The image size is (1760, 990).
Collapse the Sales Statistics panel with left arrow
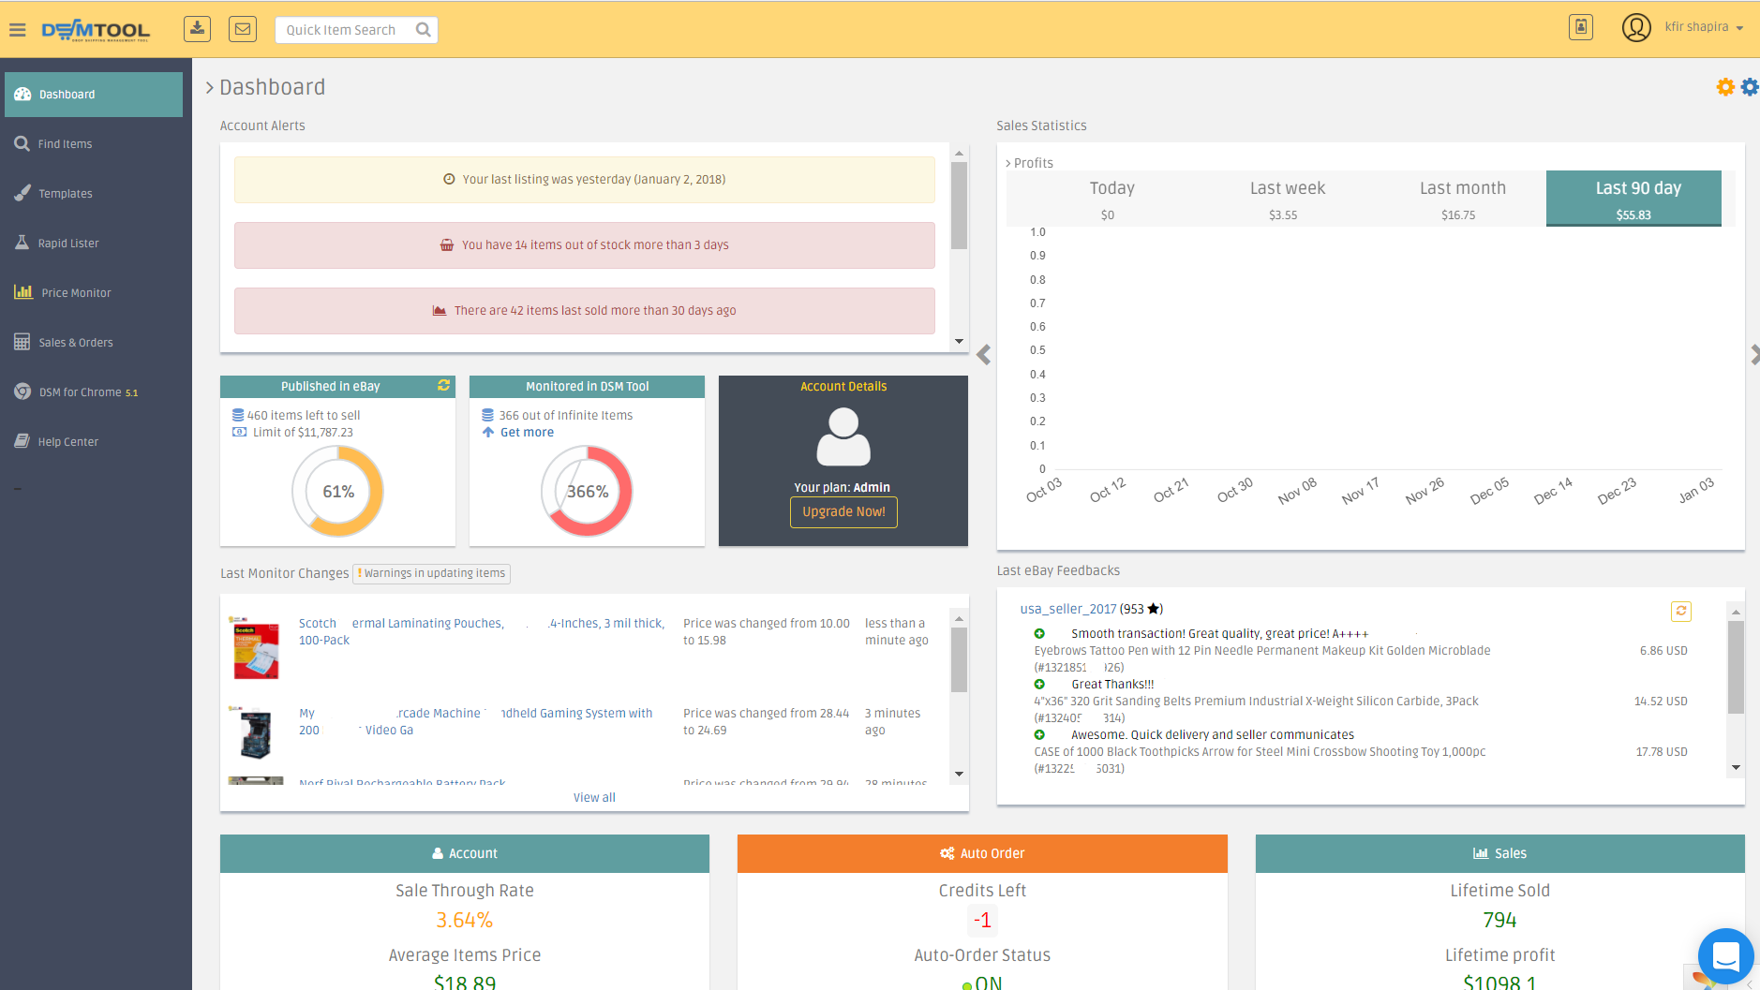point(983,355)
